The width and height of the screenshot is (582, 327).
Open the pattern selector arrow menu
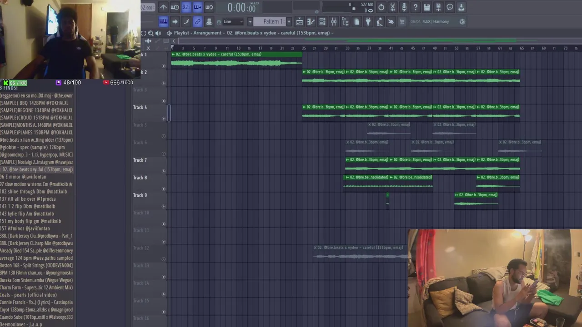coord(250,21)
